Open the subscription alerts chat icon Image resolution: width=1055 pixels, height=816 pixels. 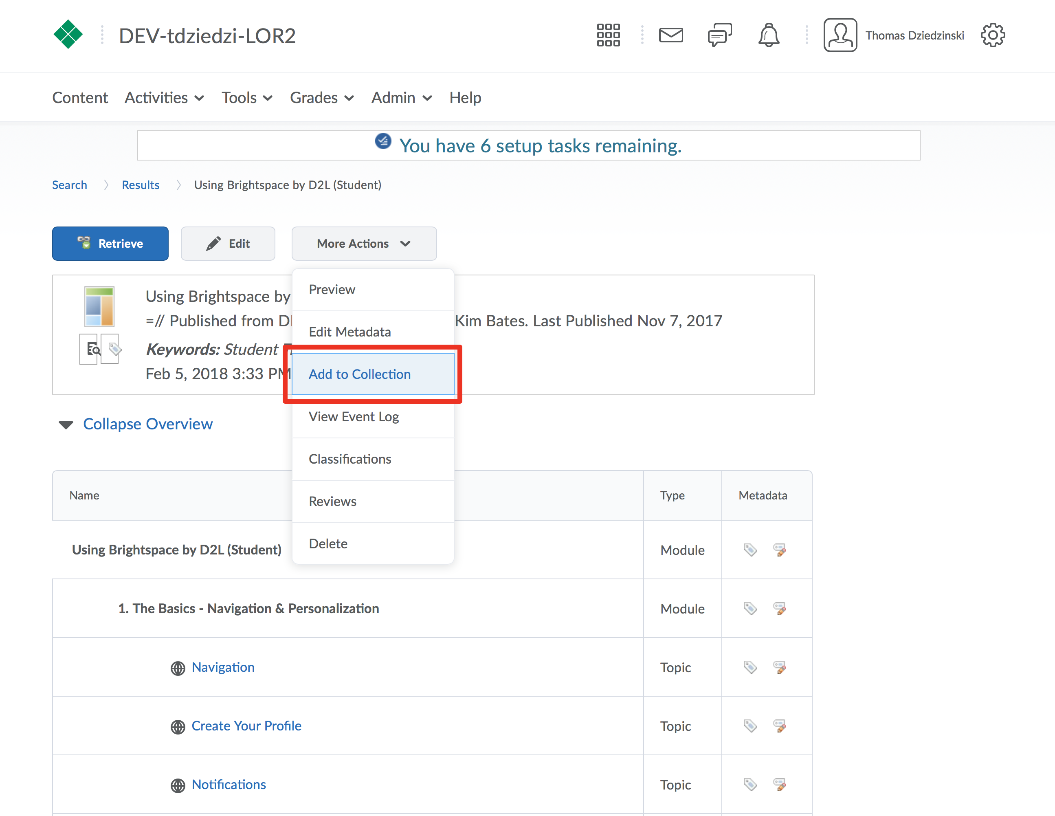pyautogui.click(x=720, y=35)
